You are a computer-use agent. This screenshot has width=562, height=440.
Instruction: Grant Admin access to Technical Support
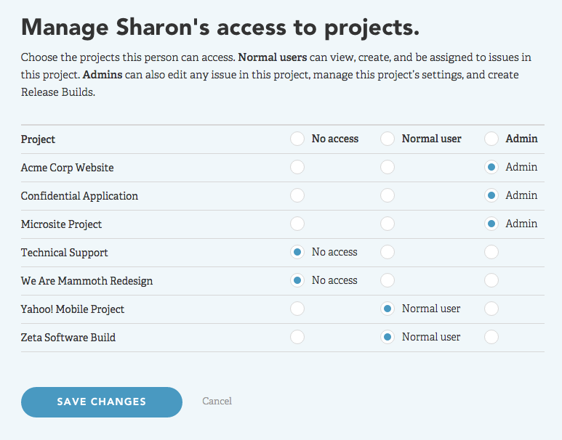(x=491, y=252)
